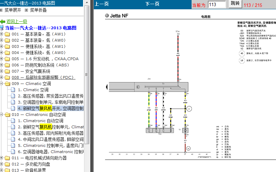The width and height of the screenshot is (276, 172).
Task: Expand the 005 1.6 升发动机 node
Action: tap(1, 59)
